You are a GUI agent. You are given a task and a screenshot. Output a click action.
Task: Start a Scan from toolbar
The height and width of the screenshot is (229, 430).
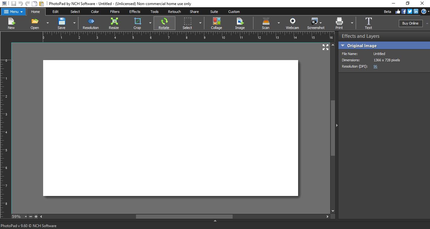pos(266,23)
